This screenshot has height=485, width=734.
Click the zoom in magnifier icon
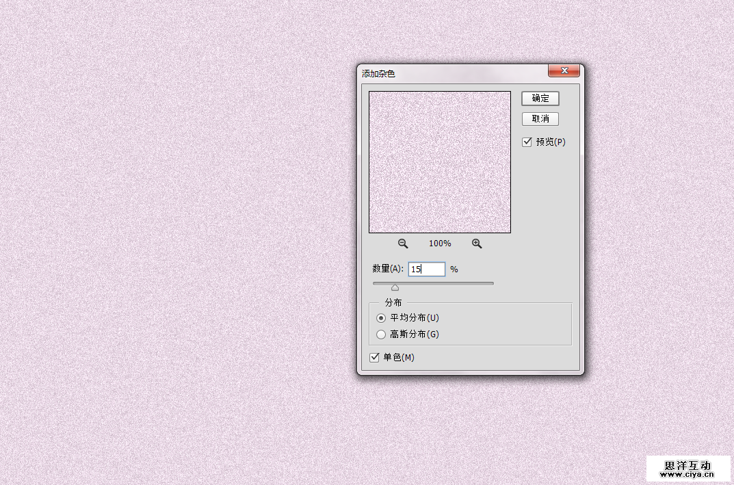click(477, 244)
